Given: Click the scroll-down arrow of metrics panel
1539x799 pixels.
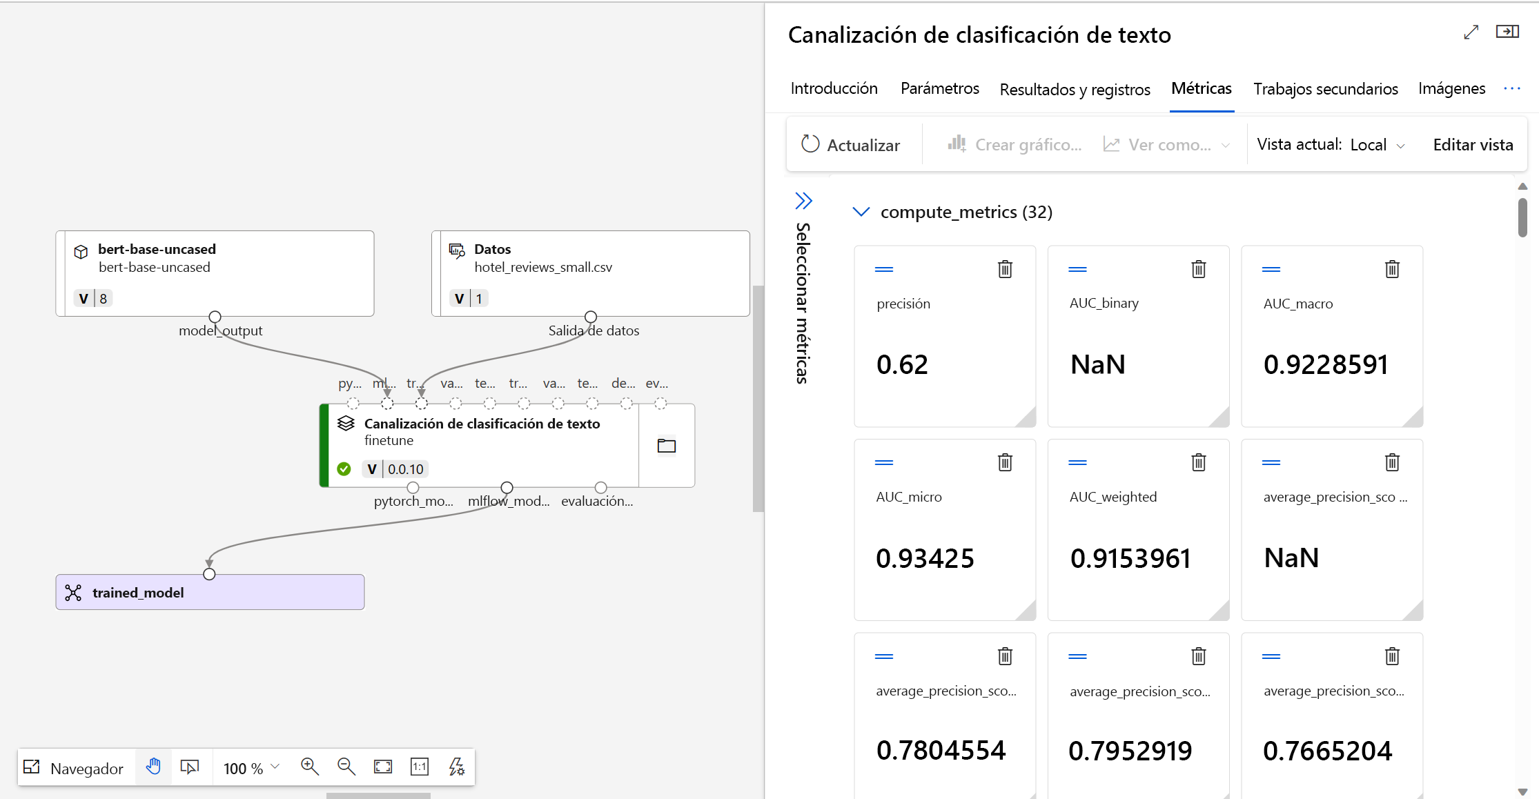Looking at the screenshot, I should coord(1522,792).
